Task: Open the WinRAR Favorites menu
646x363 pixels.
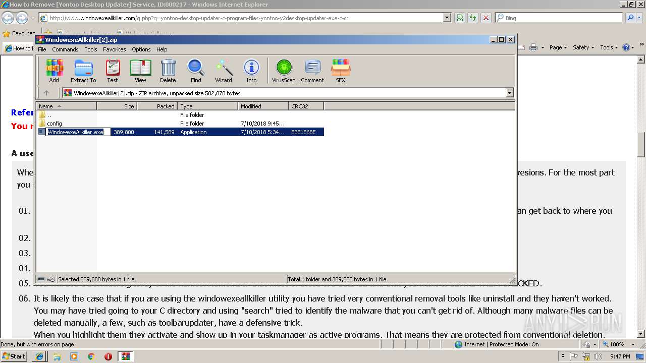Action: [115, 49]
